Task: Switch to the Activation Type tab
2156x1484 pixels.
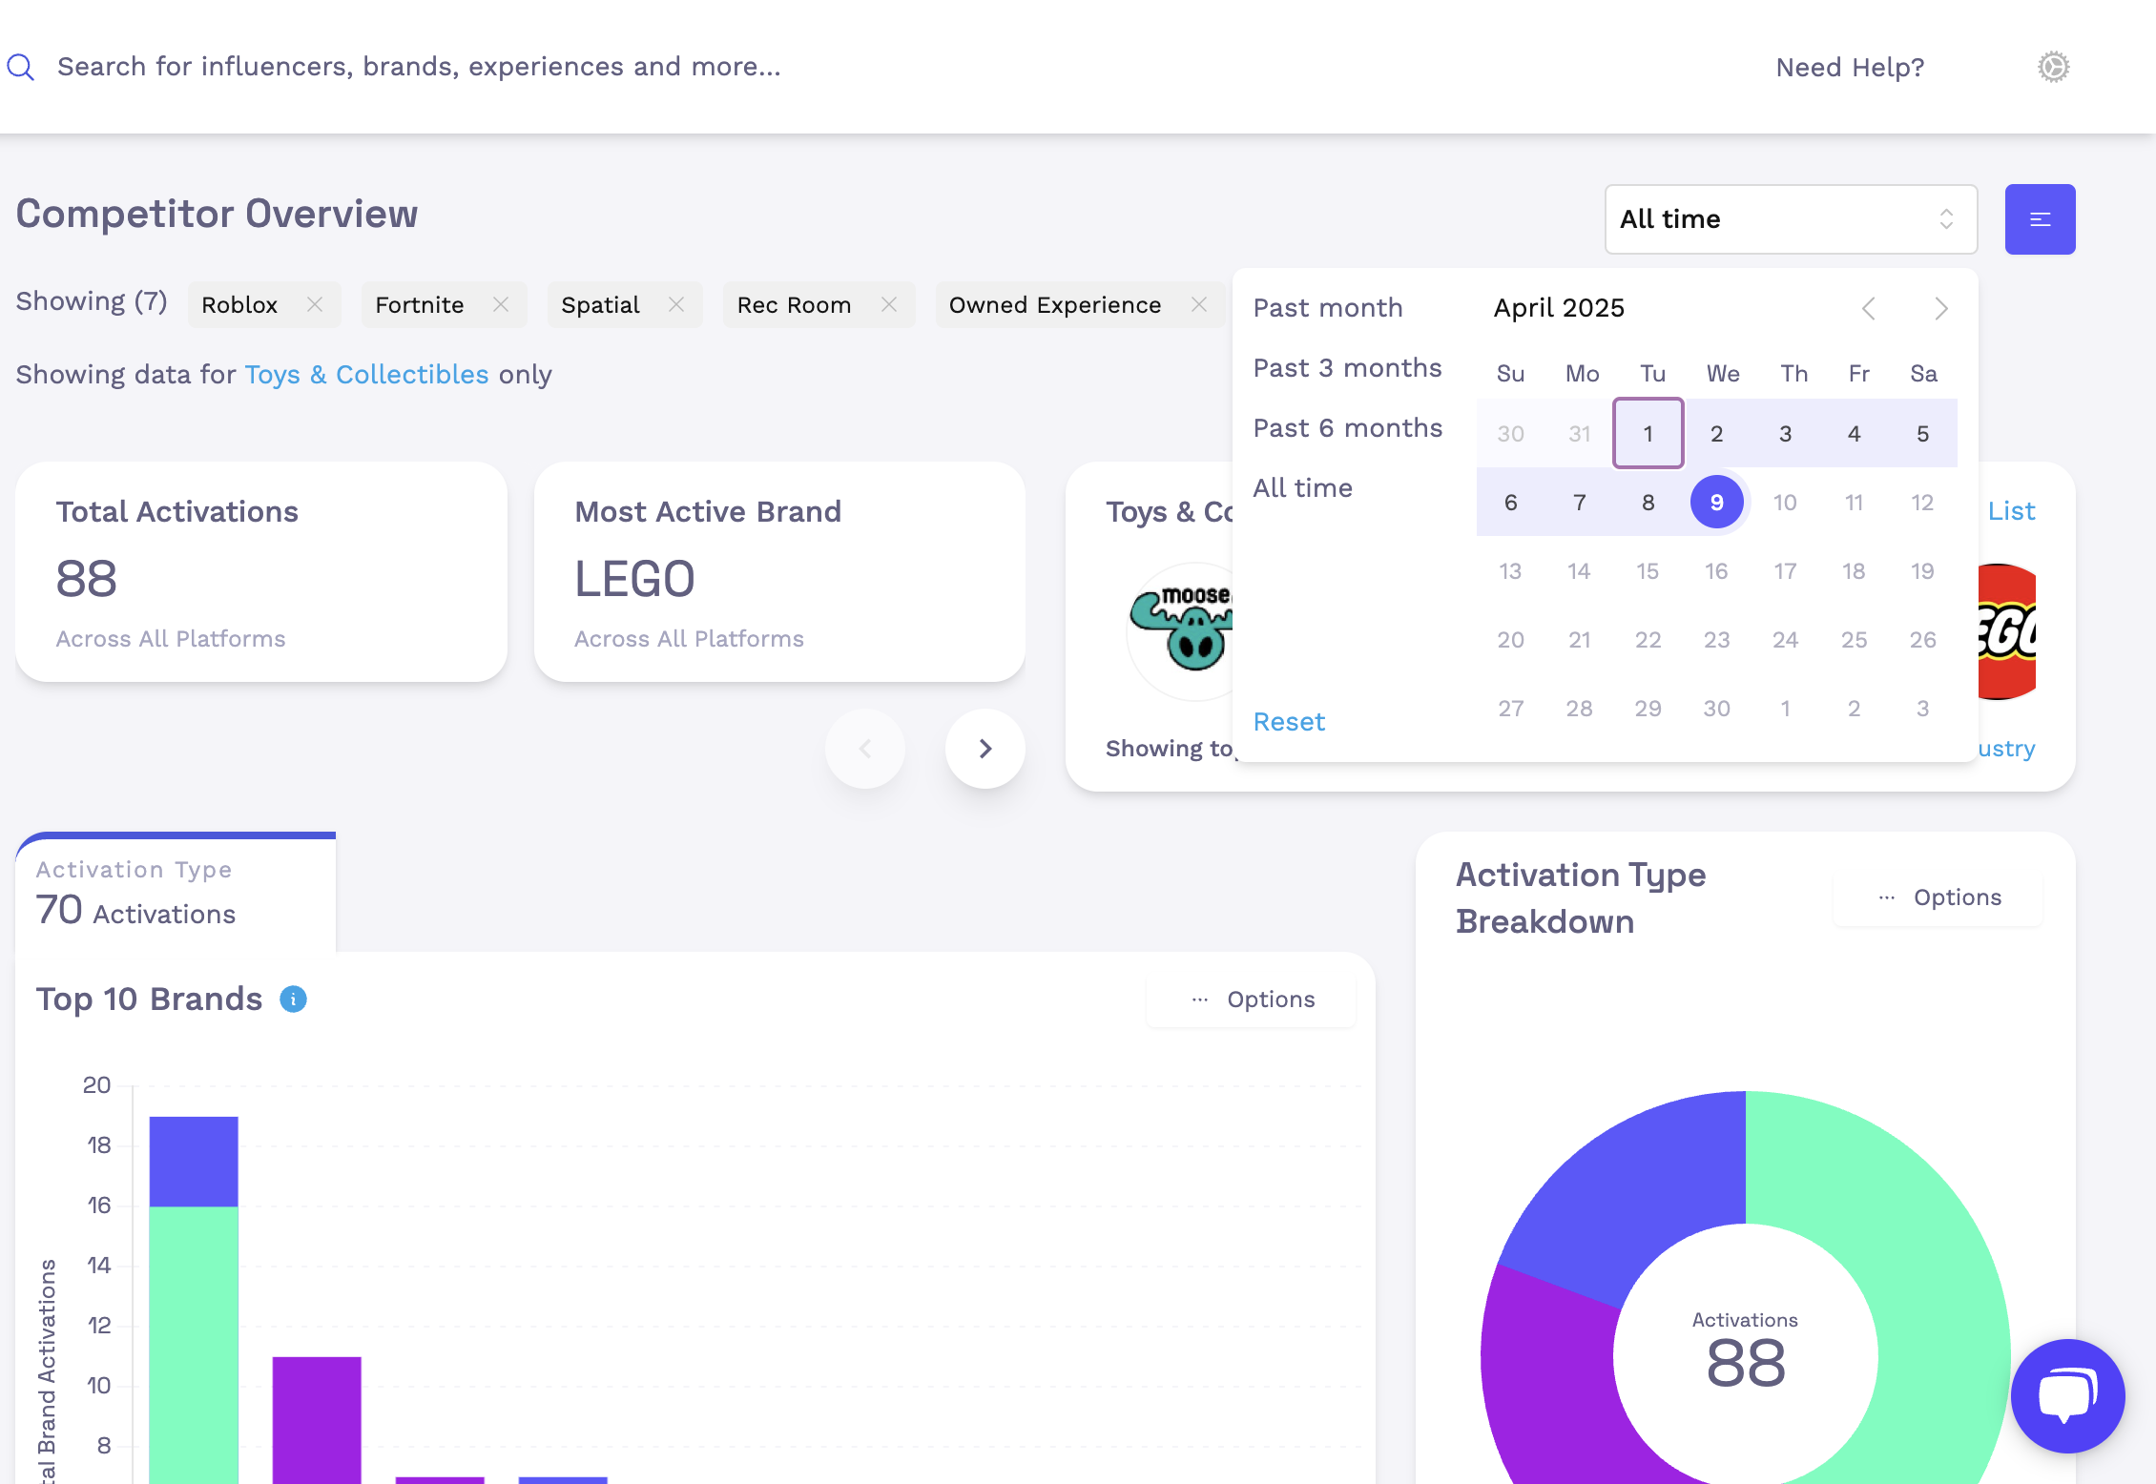Action: (x=176, y=894)
